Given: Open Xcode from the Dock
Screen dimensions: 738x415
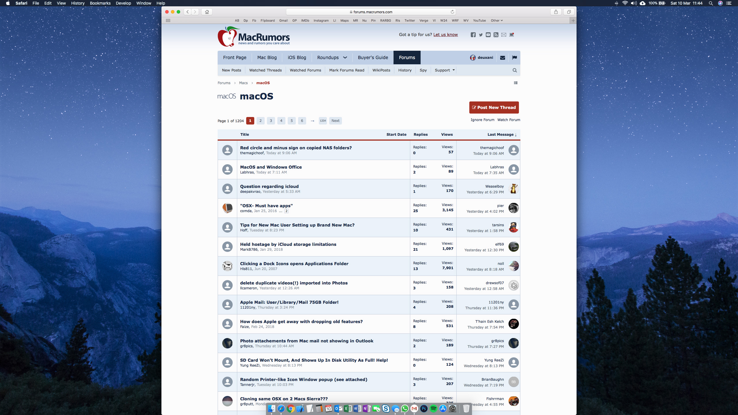Looking at the screenshot, I should point(300,408).
